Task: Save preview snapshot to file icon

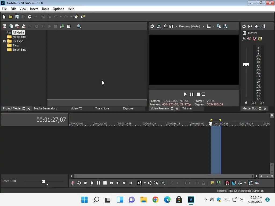Action: pos(226,26)
